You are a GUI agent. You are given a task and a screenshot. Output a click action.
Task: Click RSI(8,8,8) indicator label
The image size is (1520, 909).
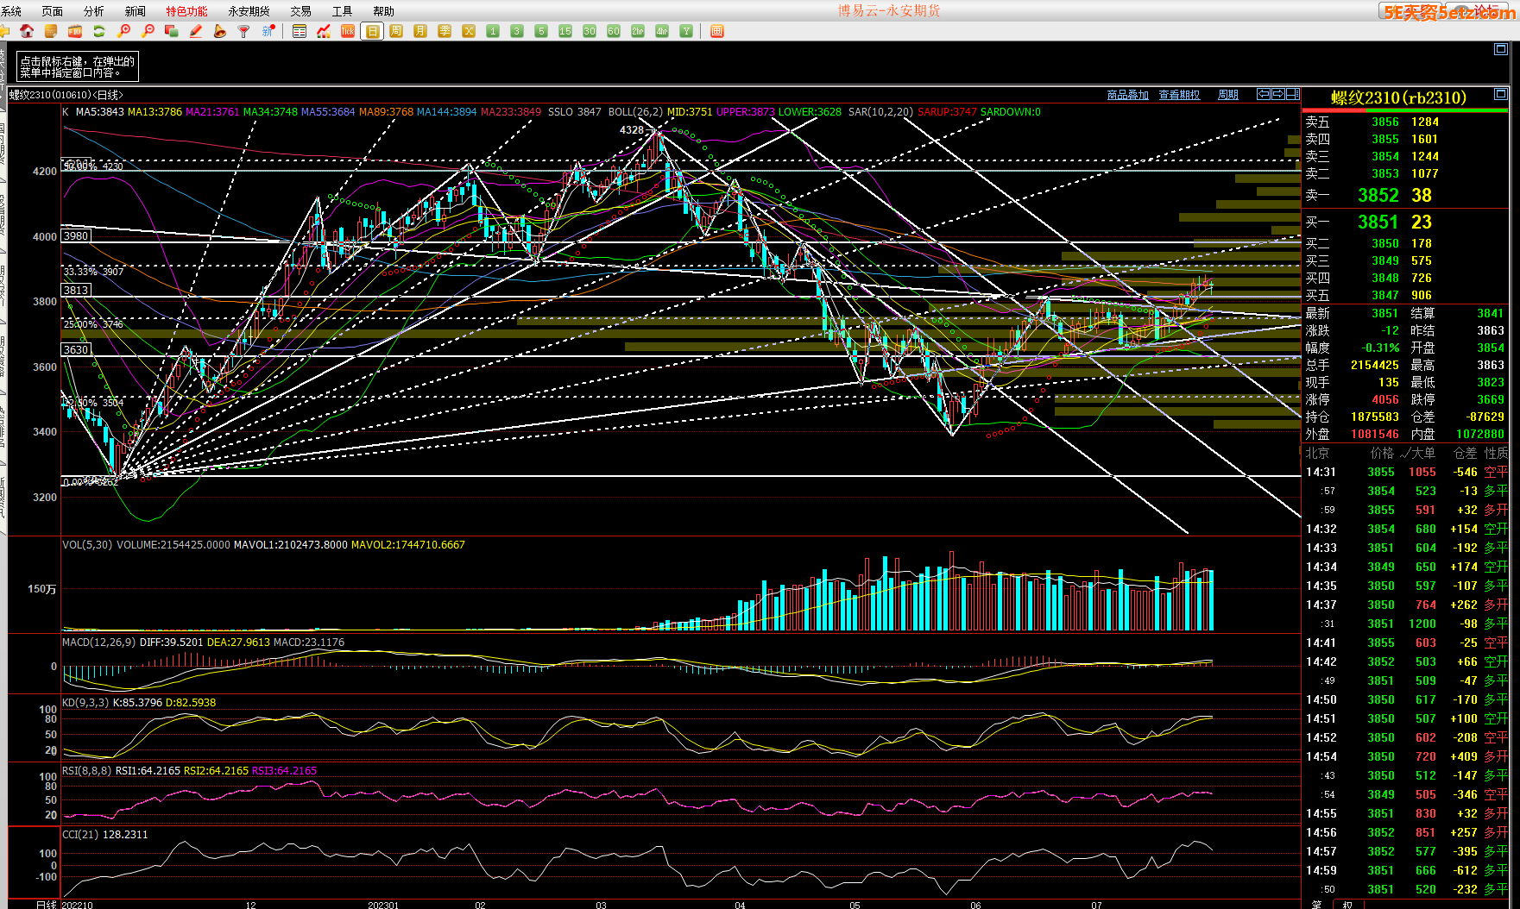point(87,770)
